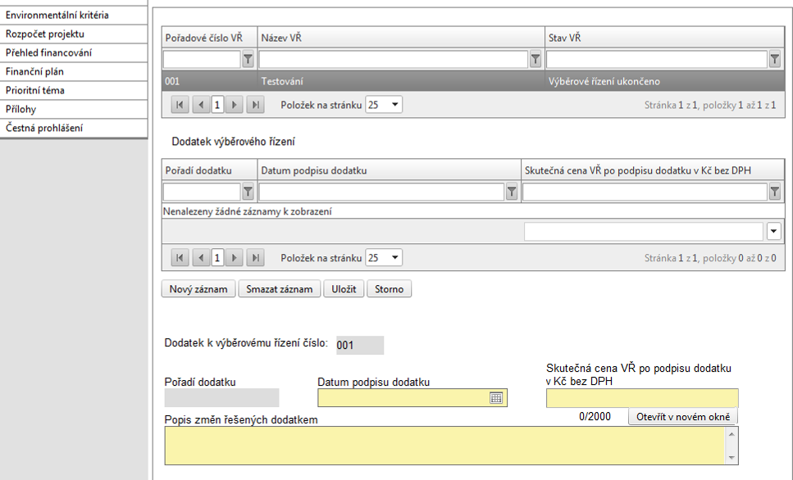Click filter icon for Datum podpisu dodatku column
This screenshot has width=793, height=480.
(512, 192)
